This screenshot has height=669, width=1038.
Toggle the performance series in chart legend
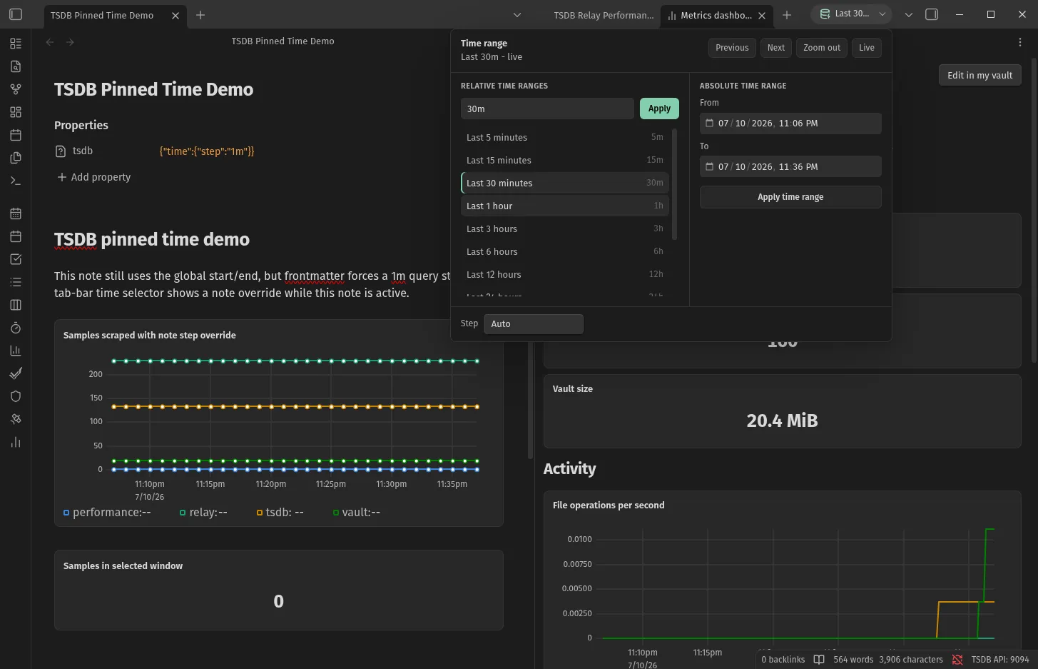(107, 513)
